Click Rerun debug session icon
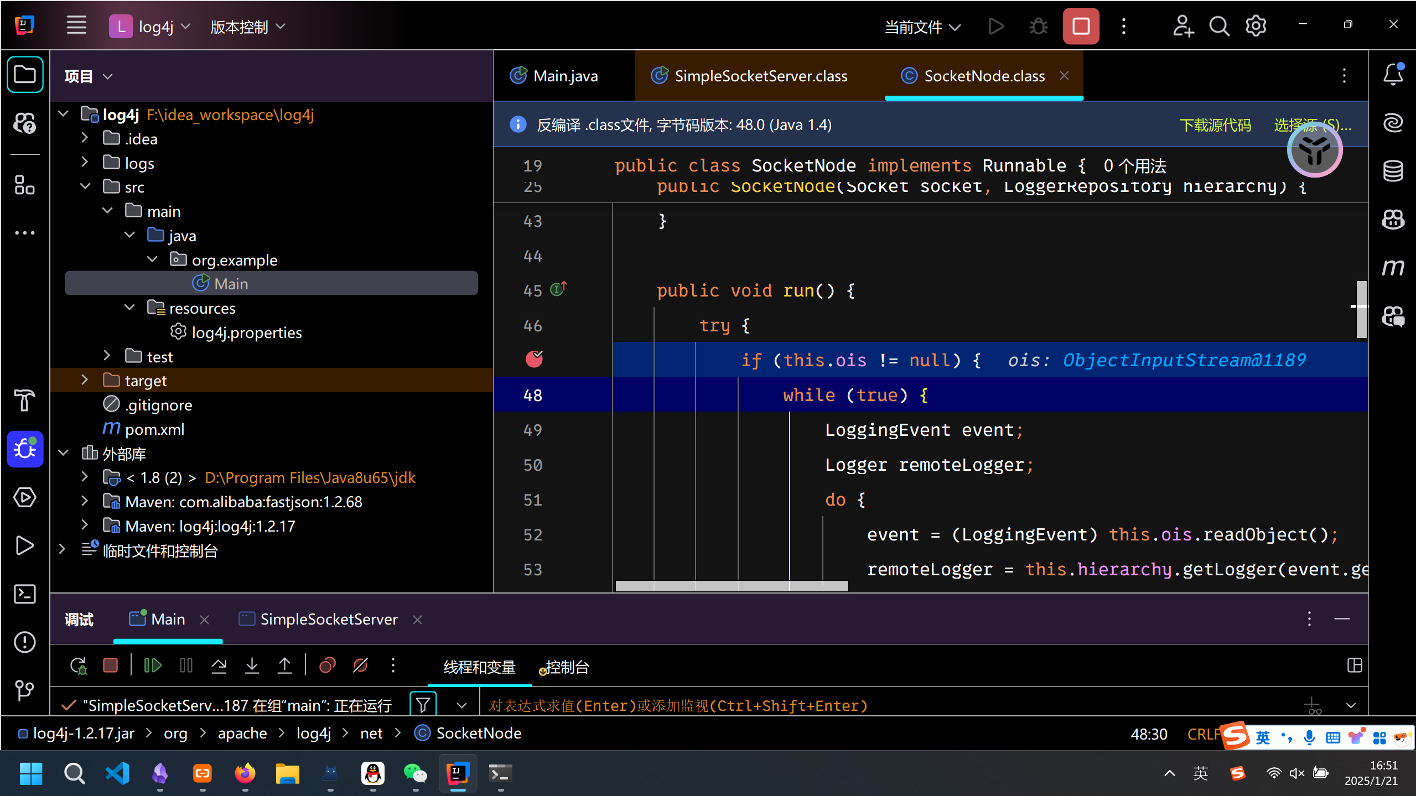This screenshot has width=1416, height=796. [x=78, y=665]
